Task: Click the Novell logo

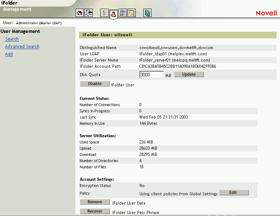Action: pos(267,13)
